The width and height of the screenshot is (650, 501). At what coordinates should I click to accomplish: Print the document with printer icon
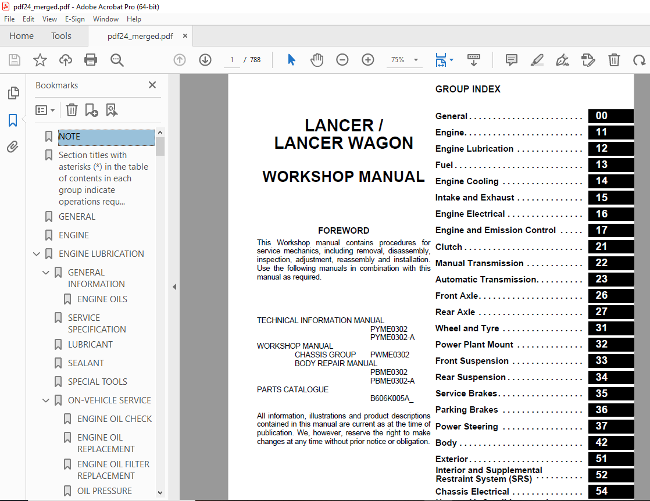coord(91,60)
